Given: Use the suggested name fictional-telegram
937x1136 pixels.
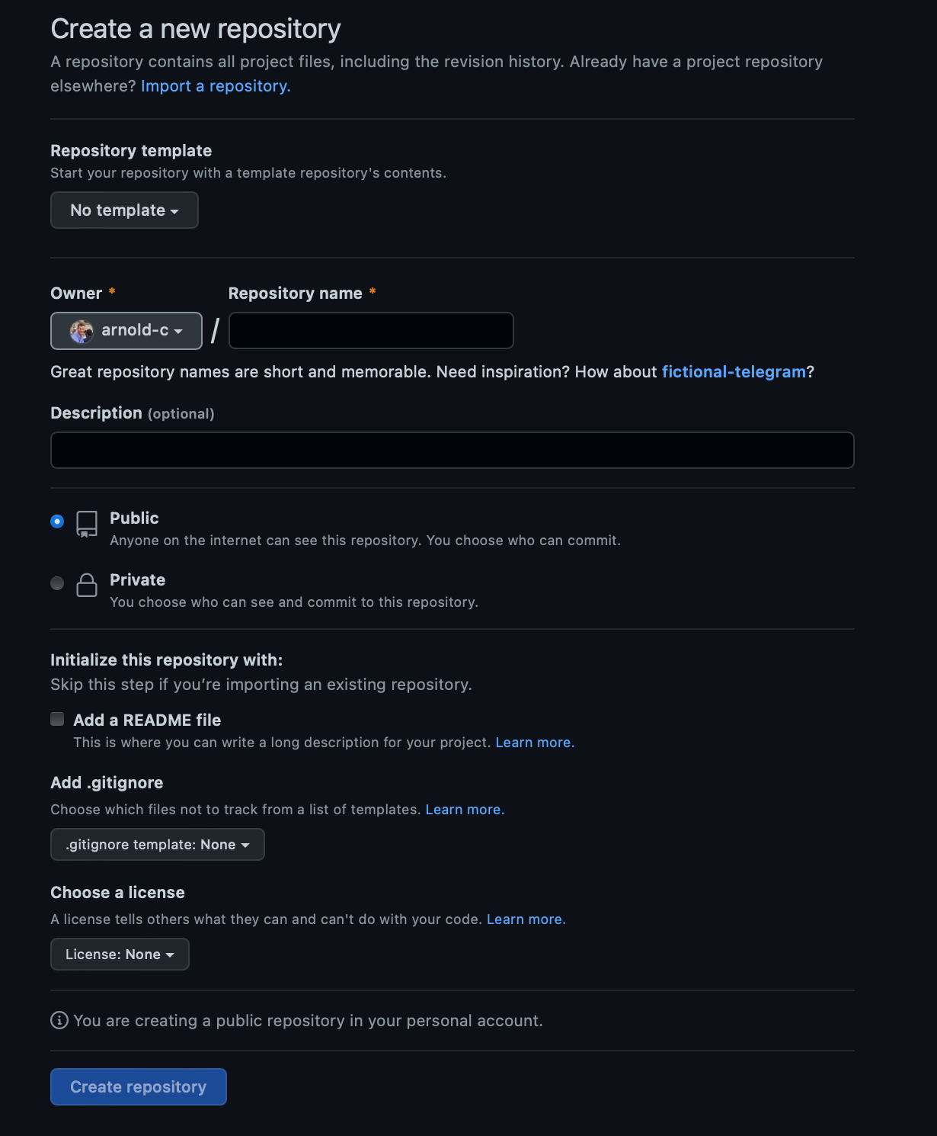Looking at the screenshot, I should click(x=734, y=372).
